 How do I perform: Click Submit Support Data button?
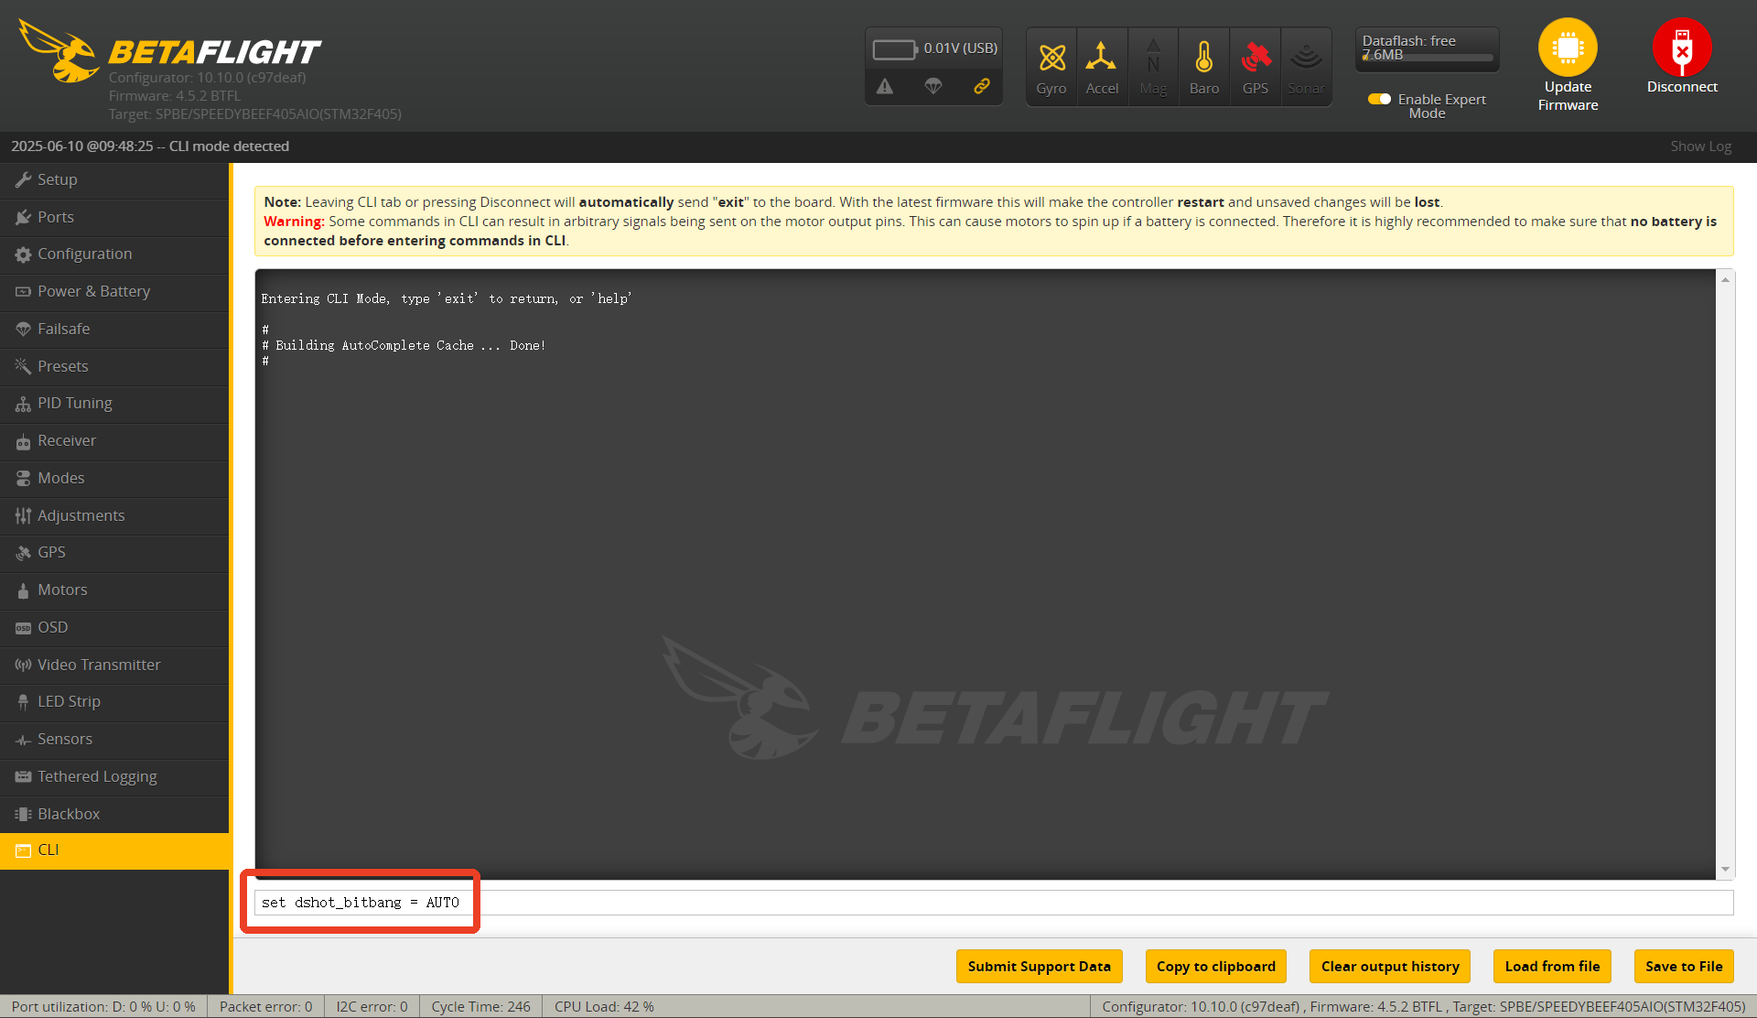[x=1039, y=966]
